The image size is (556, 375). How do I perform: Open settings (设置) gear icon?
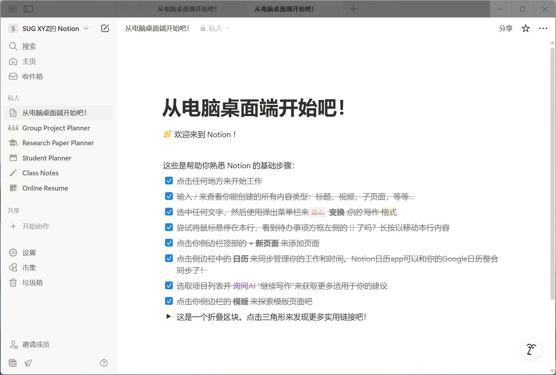[x=13, y=253]
